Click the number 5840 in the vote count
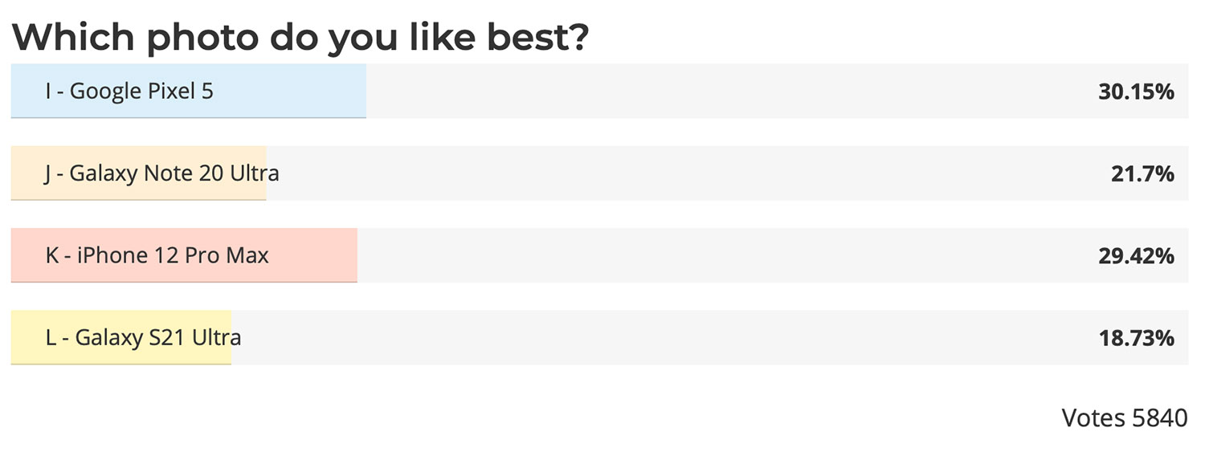The width and height of the screenshot is (1205, 456). 1159,417
